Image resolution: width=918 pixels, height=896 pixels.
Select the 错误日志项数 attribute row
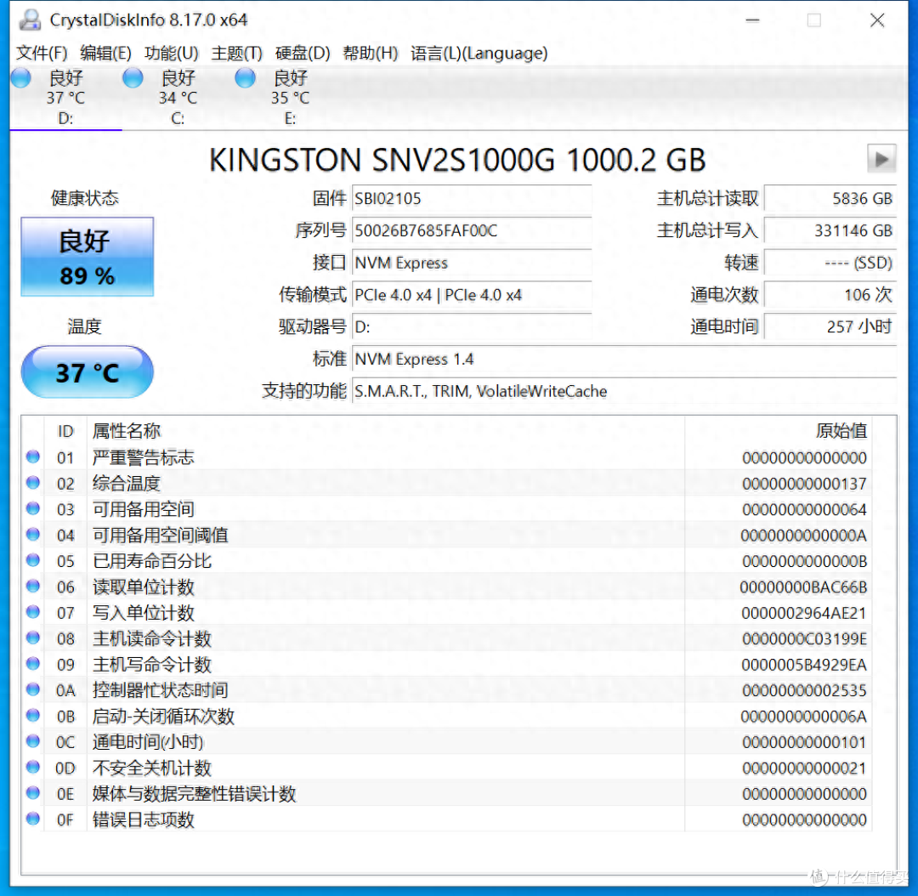click(x=447, y=819)
